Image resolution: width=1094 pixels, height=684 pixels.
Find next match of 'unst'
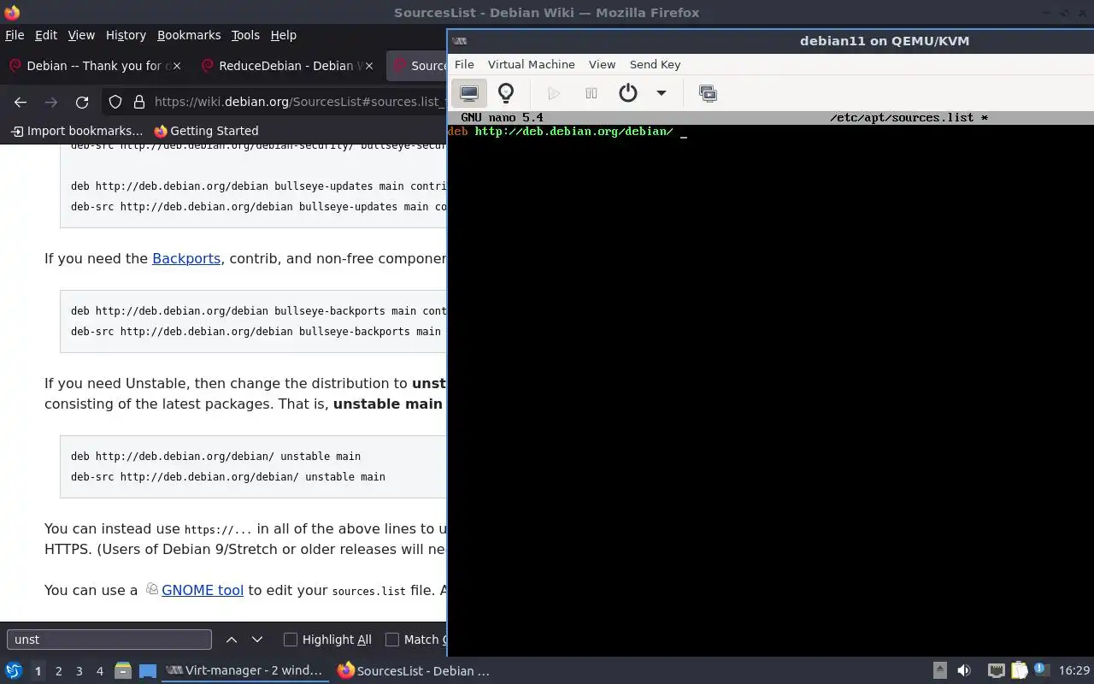pyautogui.click(x=257, y=640)
